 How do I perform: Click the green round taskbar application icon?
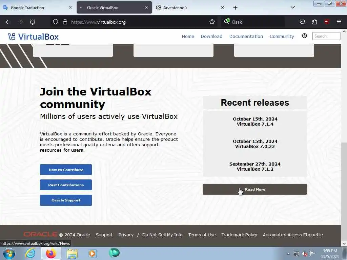tap(114, 253)
